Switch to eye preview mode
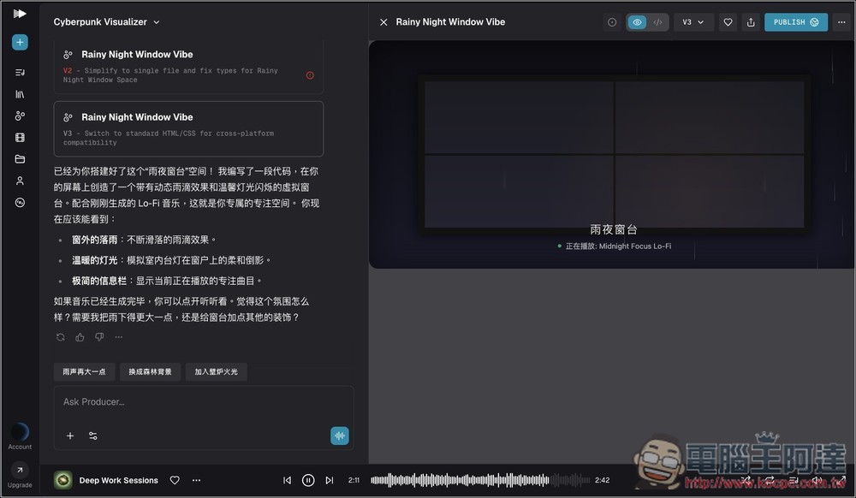This screenshot has height=498, width=856. click(637, 22)
